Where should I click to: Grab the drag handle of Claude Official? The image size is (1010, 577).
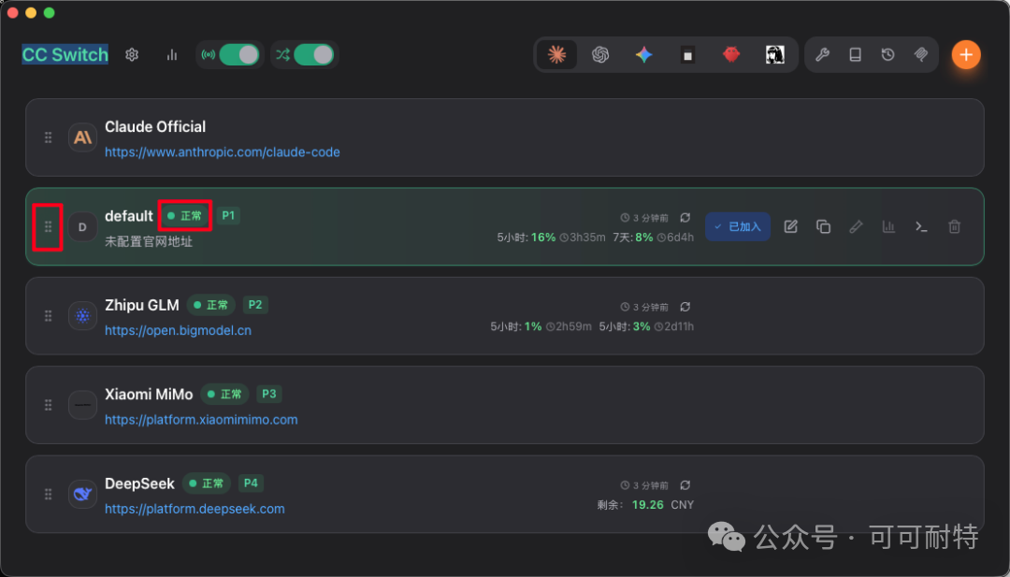[48, 137]
